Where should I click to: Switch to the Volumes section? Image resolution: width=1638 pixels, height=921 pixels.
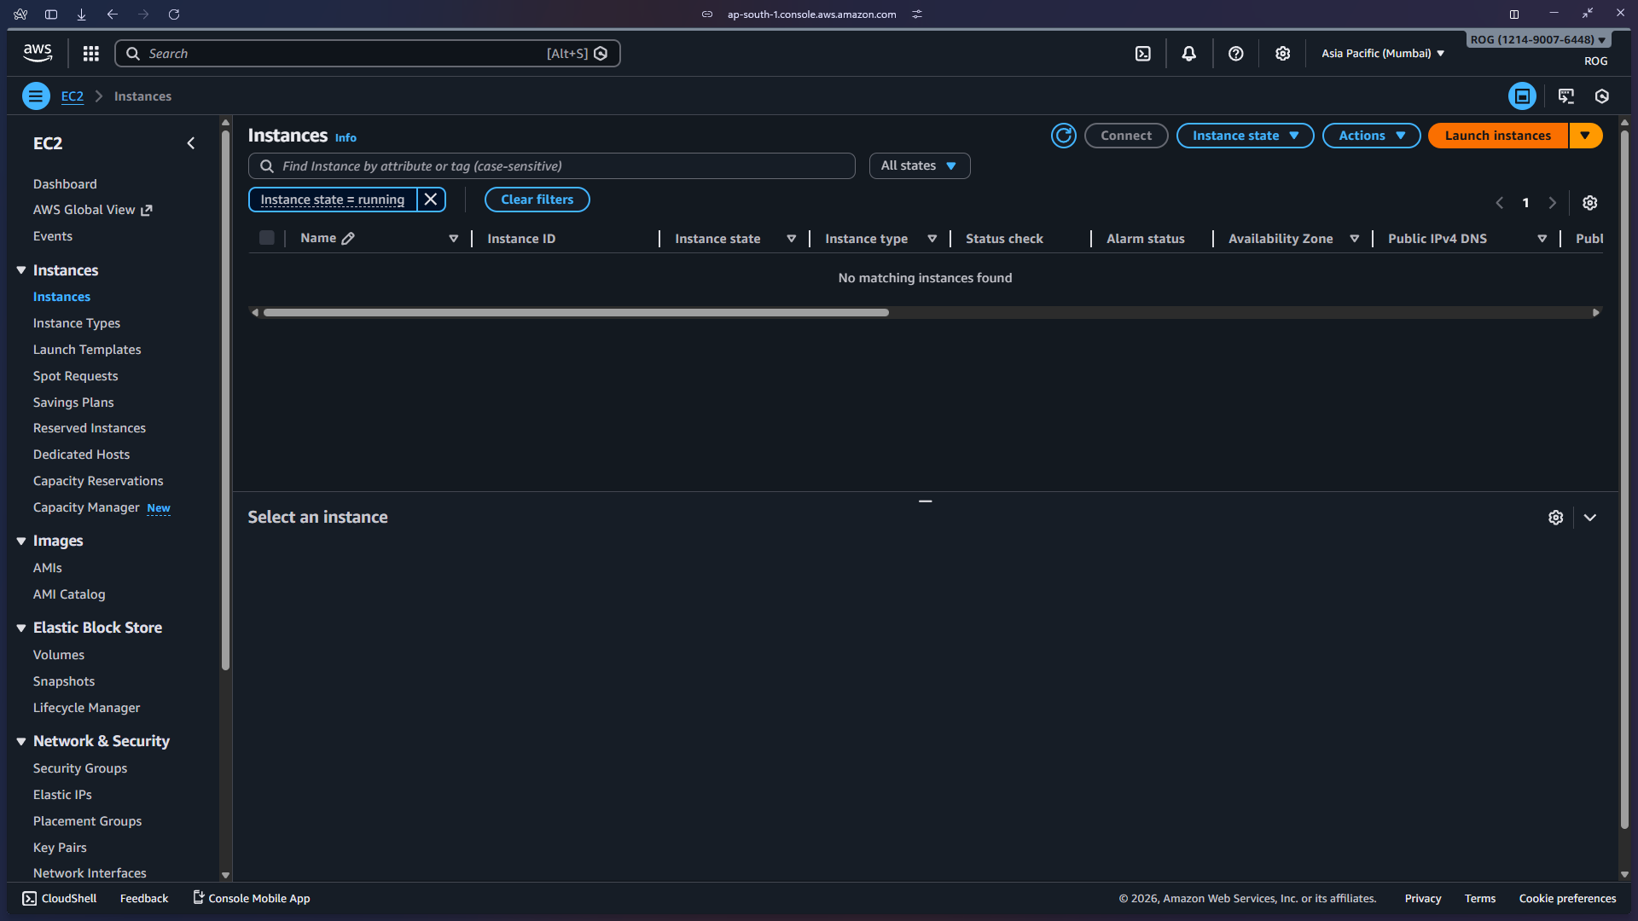click(x=58, y=654)
